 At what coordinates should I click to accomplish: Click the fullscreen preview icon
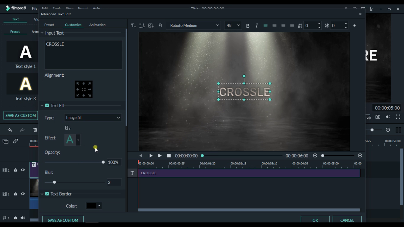click(398, 117)
